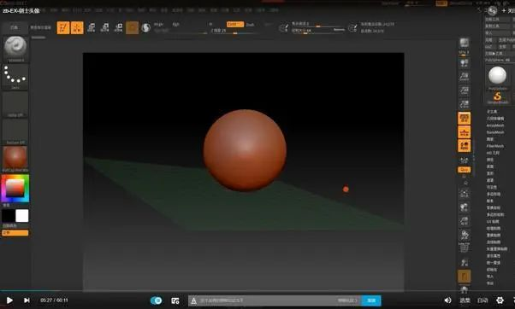This screenshot has height=309, width=515.
Task: Play the video
Action: point(9,300)
